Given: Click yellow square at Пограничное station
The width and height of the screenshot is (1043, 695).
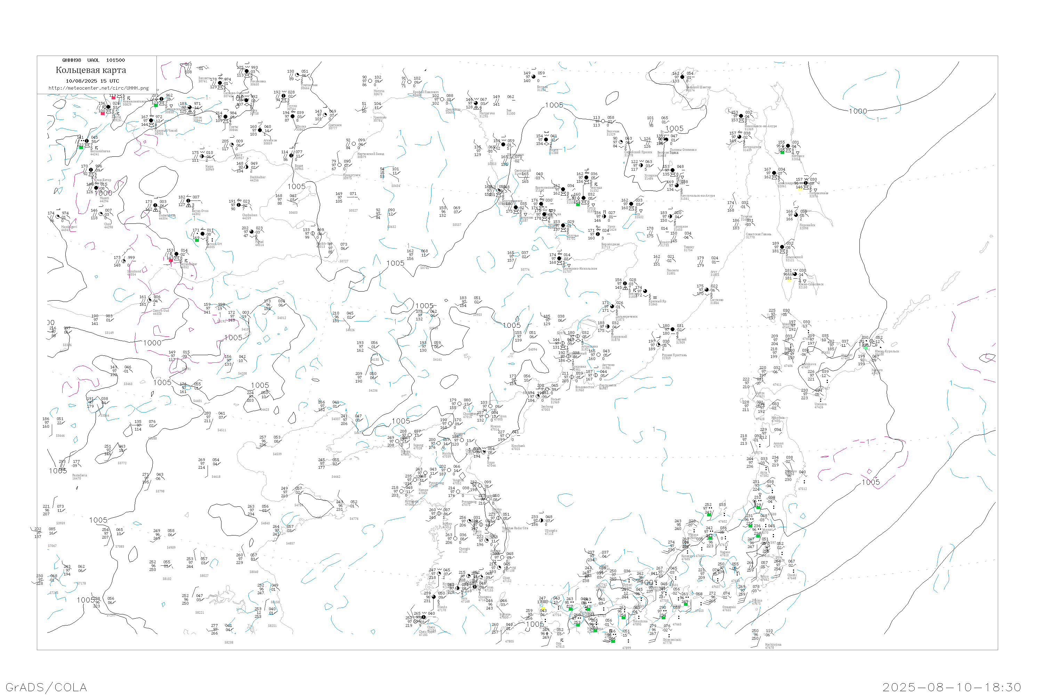Looking at the screenshot, I should (800, 189).
